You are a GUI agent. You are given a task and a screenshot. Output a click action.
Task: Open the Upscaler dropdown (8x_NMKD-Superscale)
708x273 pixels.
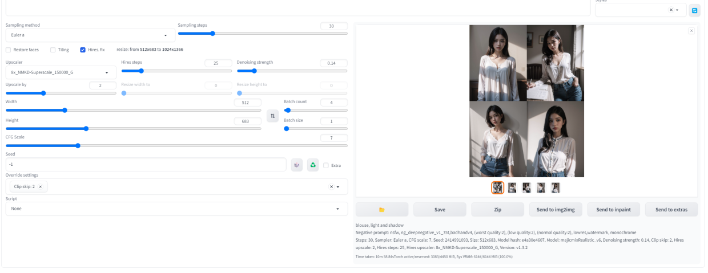(x=61, y=72)
